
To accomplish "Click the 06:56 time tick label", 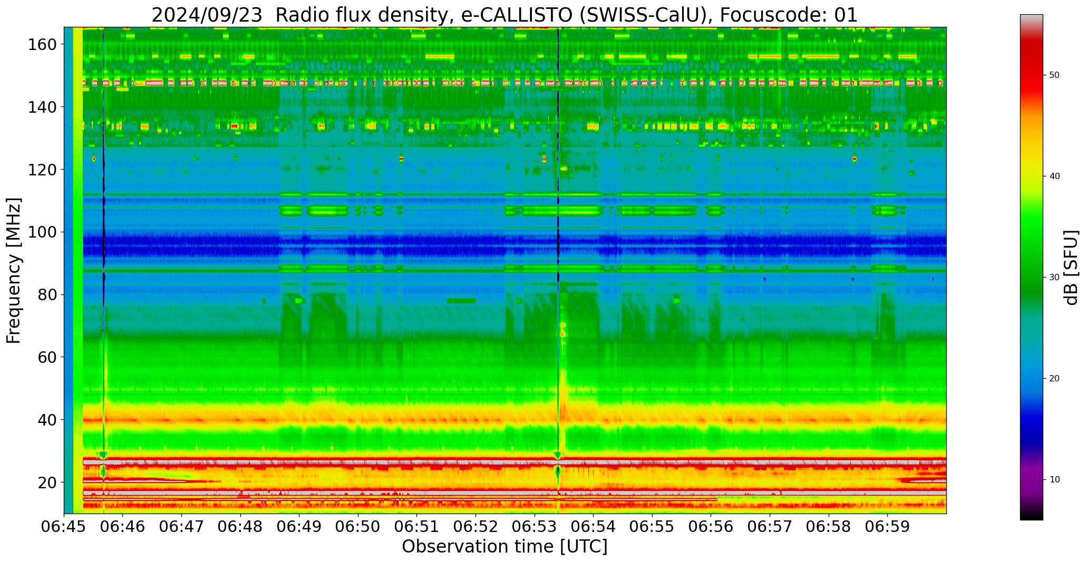I will (711, 527).
